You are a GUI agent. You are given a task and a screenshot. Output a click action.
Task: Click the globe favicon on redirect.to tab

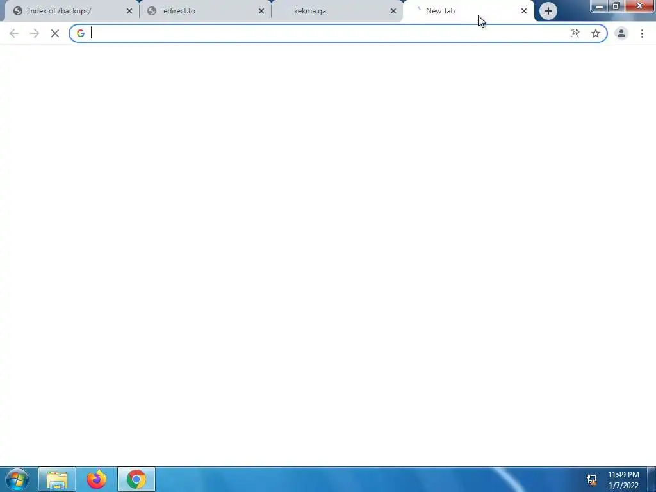(x=152, y=11)
